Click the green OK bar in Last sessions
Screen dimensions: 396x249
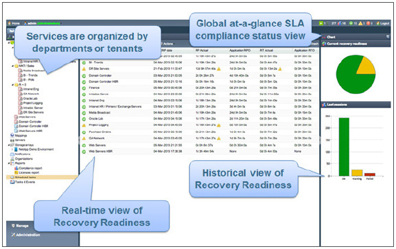344,147
